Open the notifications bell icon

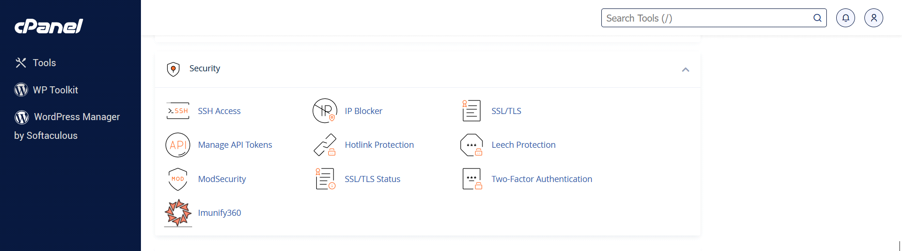846,18
